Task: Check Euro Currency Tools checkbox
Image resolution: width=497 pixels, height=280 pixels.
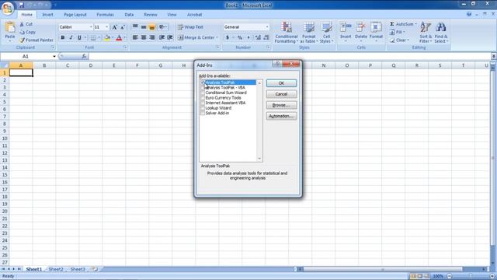Action: coord(202,98)
